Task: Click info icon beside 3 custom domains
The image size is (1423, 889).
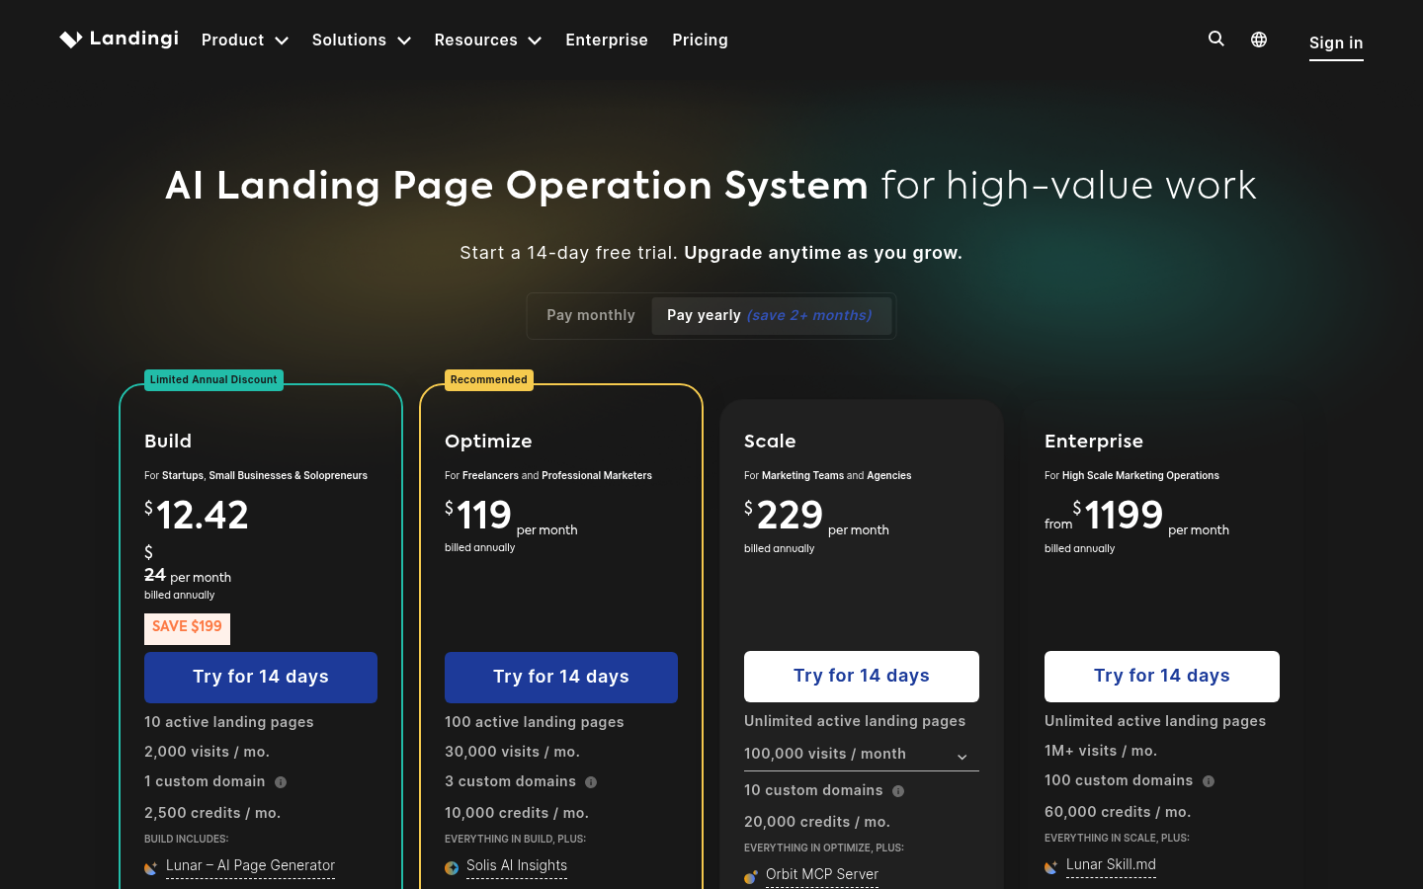Action: click(x=591, y=782)
